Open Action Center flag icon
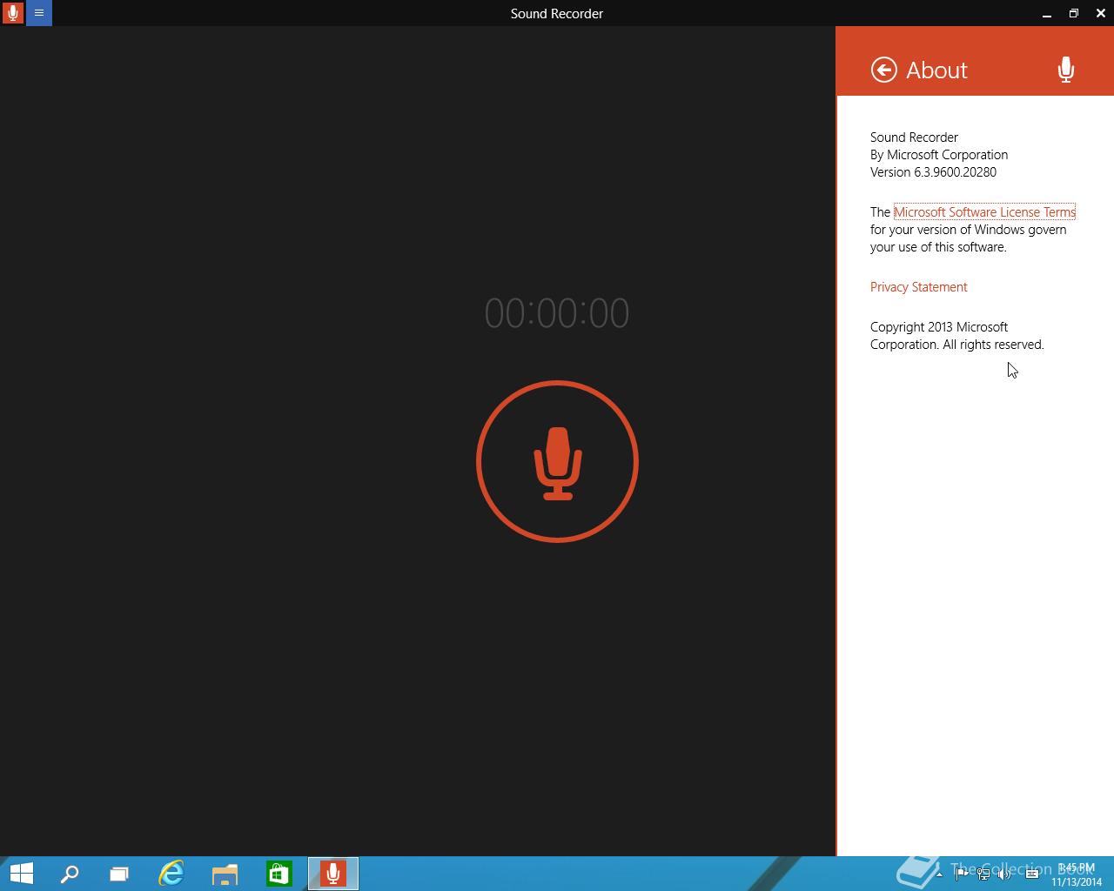 [961, 874]
